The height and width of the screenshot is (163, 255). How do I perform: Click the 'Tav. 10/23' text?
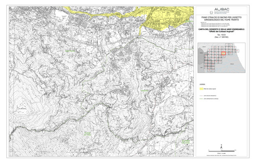click(x=222, y=35)
